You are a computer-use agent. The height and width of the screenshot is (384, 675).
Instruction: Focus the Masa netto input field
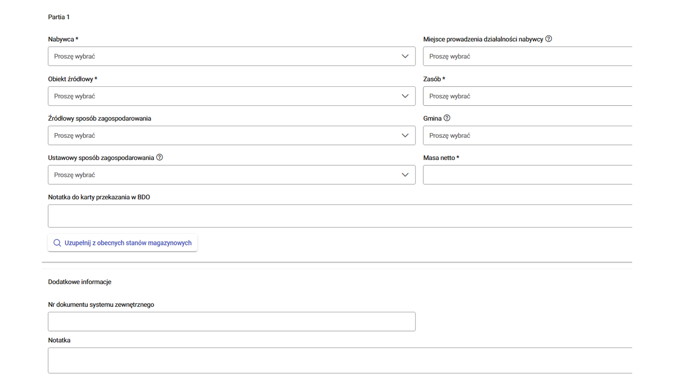coord(527,175)
